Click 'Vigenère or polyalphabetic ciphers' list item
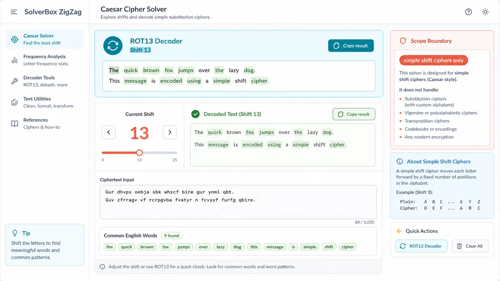500x281 pixels. (x=441, y=113)
